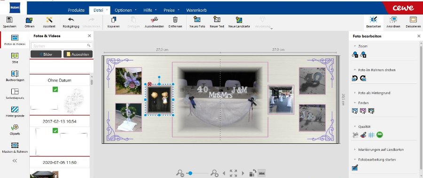The image size is (423, 178).
Task: Click the Speichern save icon
Action: pyautogui.click(x=9, y=20)
